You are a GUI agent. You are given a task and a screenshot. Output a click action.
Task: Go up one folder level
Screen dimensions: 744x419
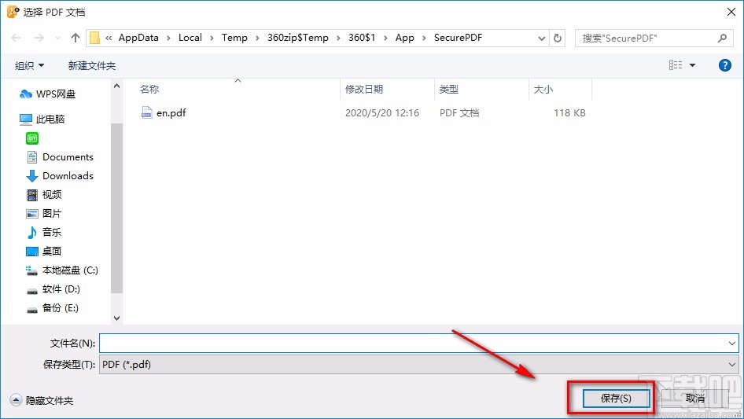pos(75,38)
